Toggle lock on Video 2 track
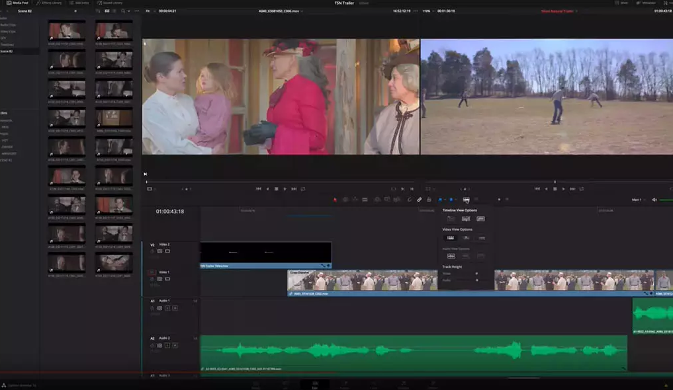 pyautogui.click(x=152, y=251)
